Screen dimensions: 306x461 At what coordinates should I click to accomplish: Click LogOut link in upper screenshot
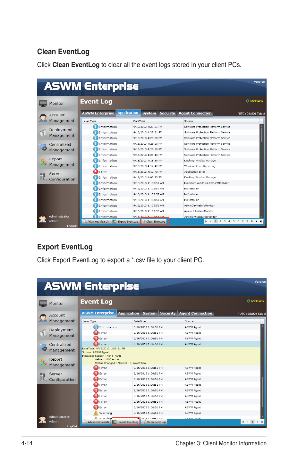[72, 226]
